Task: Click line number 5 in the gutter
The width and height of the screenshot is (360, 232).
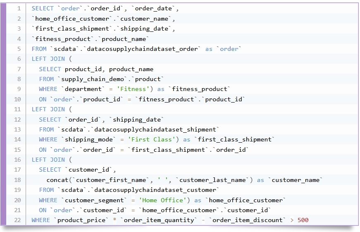Action: coord(19,49)
